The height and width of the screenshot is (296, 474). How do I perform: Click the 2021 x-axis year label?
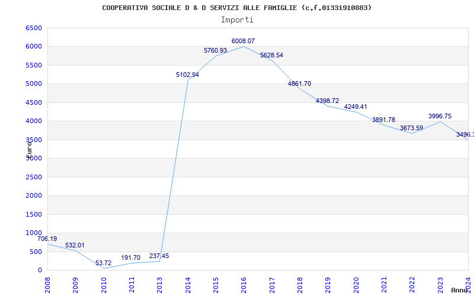point(384,286)
